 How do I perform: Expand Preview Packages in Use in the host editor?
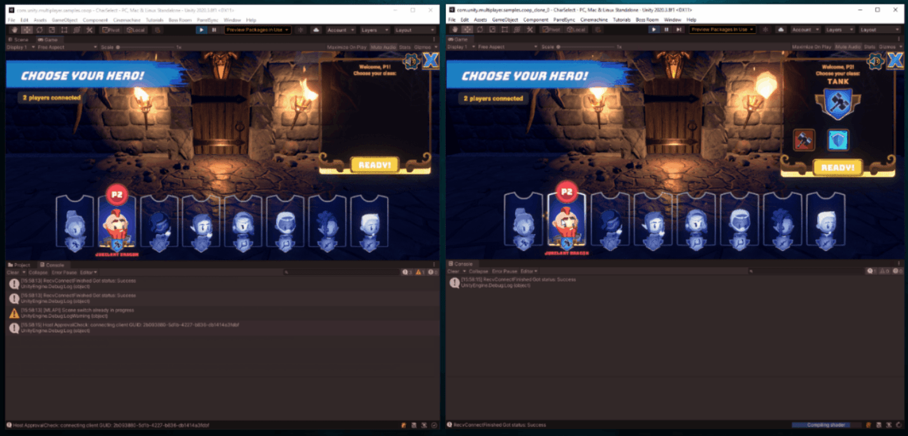258,30
